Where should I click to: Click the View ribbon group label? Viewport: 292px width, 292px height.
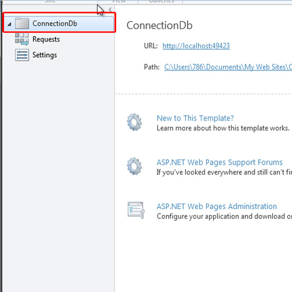point(119,1)
